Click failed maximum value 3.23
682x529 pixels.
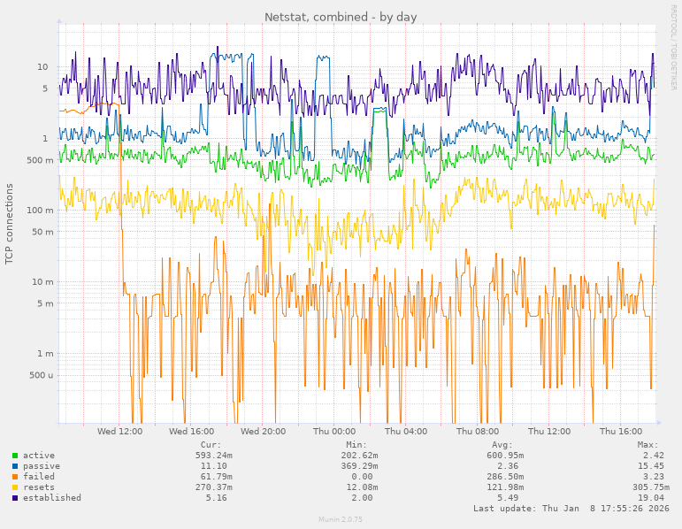[654, 477]
